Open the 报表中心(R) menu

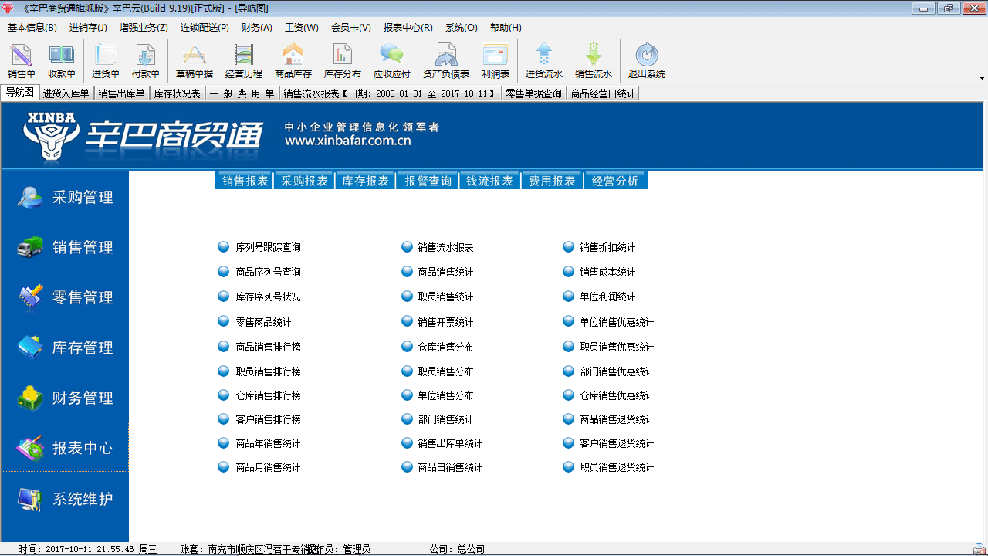(x=408, y=28)
